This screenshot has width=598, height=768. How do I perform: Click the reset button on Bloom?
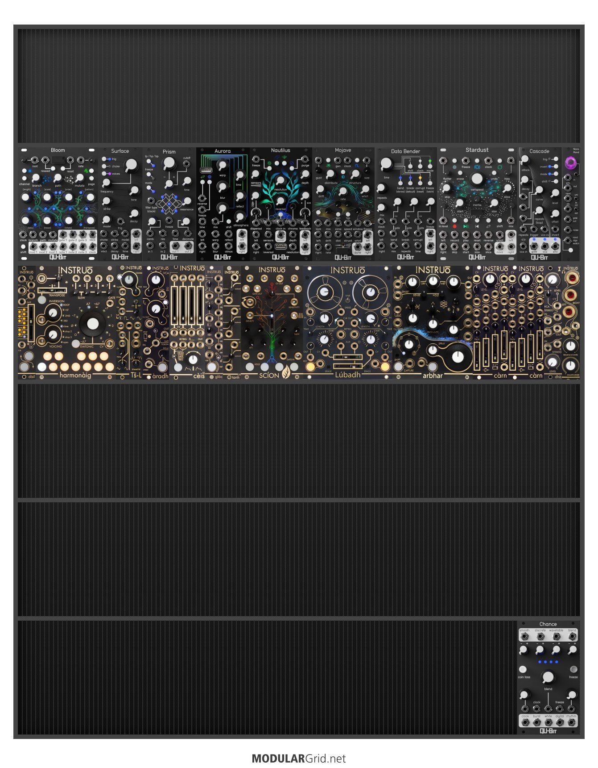pyautogui.click(x=64, y=168)
